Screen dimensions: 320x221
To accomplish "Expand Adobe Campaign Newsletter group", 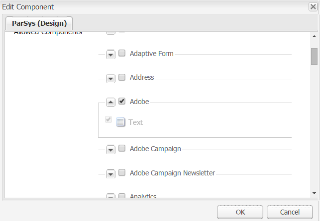I will pos(110,173).
